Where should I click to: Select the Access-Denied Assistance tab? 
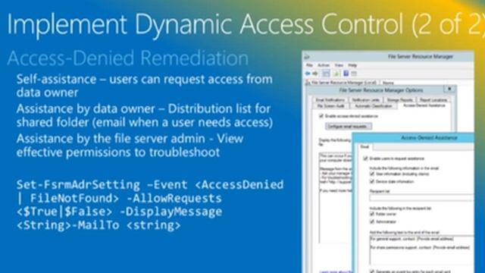(424, 105)
